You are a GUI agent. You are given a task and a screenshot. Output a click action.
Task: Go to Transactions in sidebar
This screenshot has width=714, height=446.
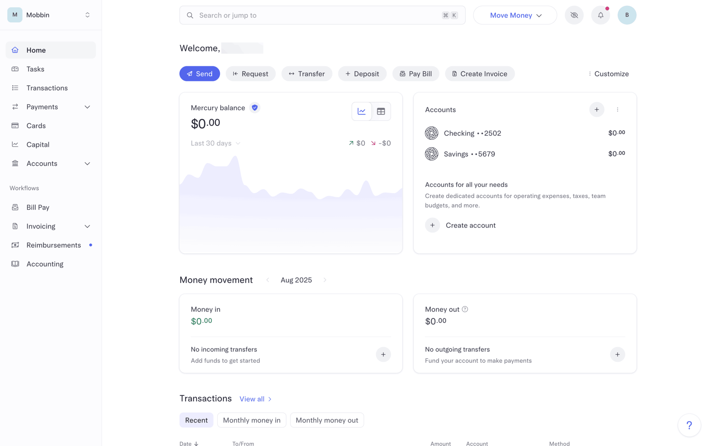click(x=51, y=88)
